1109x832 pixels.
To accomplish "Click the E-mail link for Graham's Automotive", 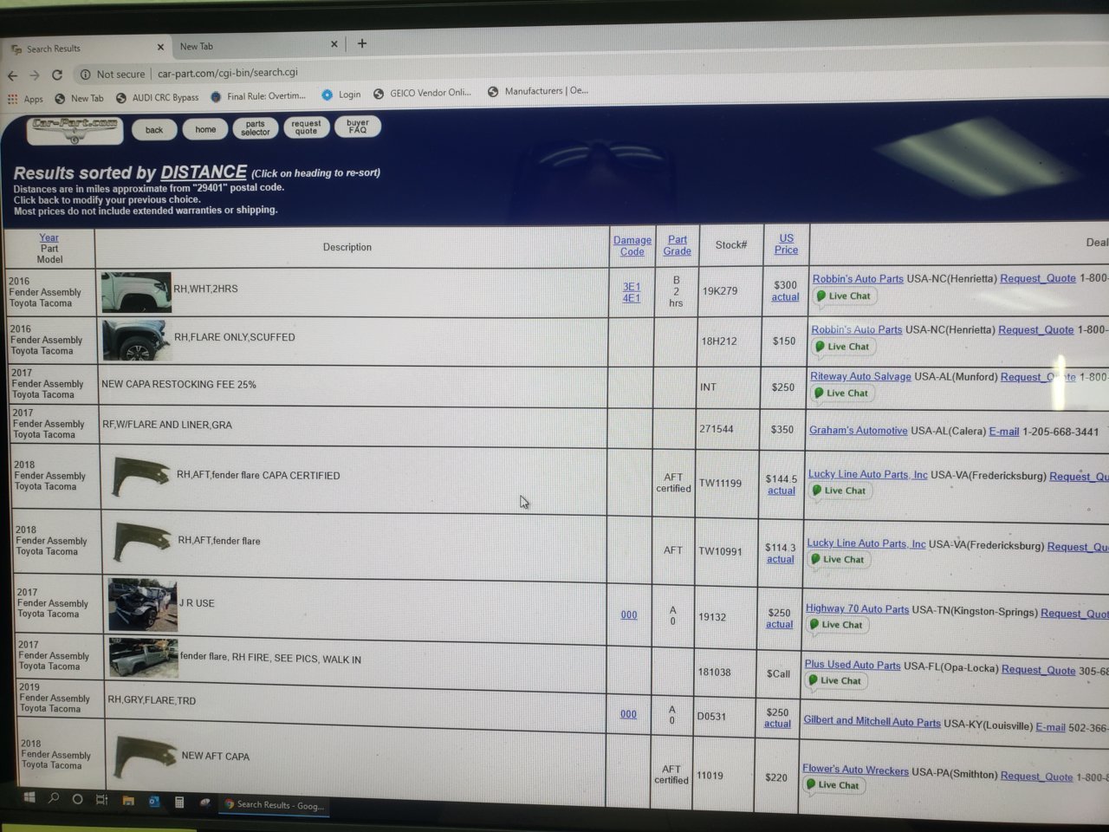I will pyautogui.click(x=1004, y=432).
